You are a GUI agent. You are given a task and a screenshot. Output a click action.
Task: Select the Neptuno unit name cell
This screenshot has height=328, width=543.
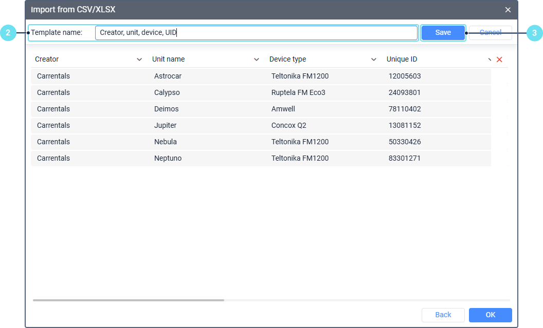click(168, 158)
